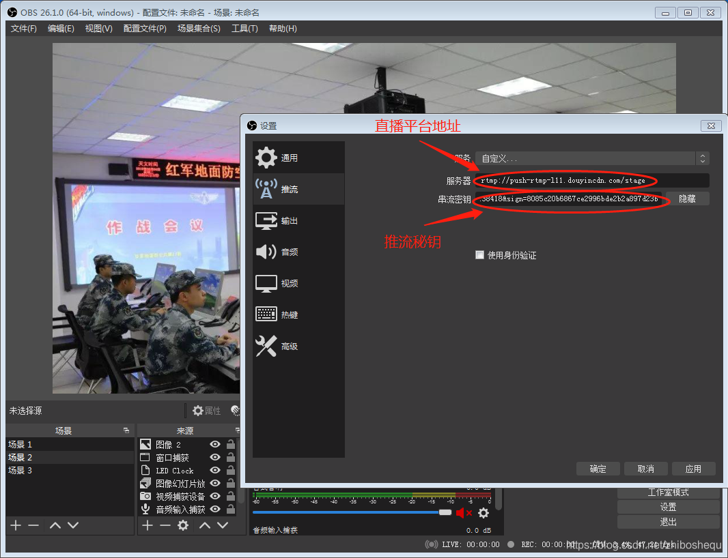Lock the 图像 2 source
728x558 pixels.
point(230,444)
